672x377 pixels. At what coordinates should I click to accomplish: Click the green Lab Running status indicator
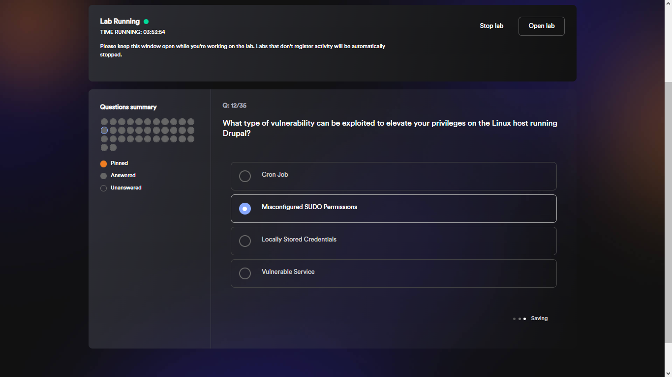click(x=146, y=22)
